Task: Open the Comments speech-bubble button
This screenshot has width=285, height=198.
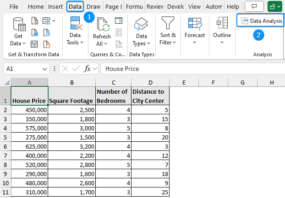Action: click(x=254, y=6)
